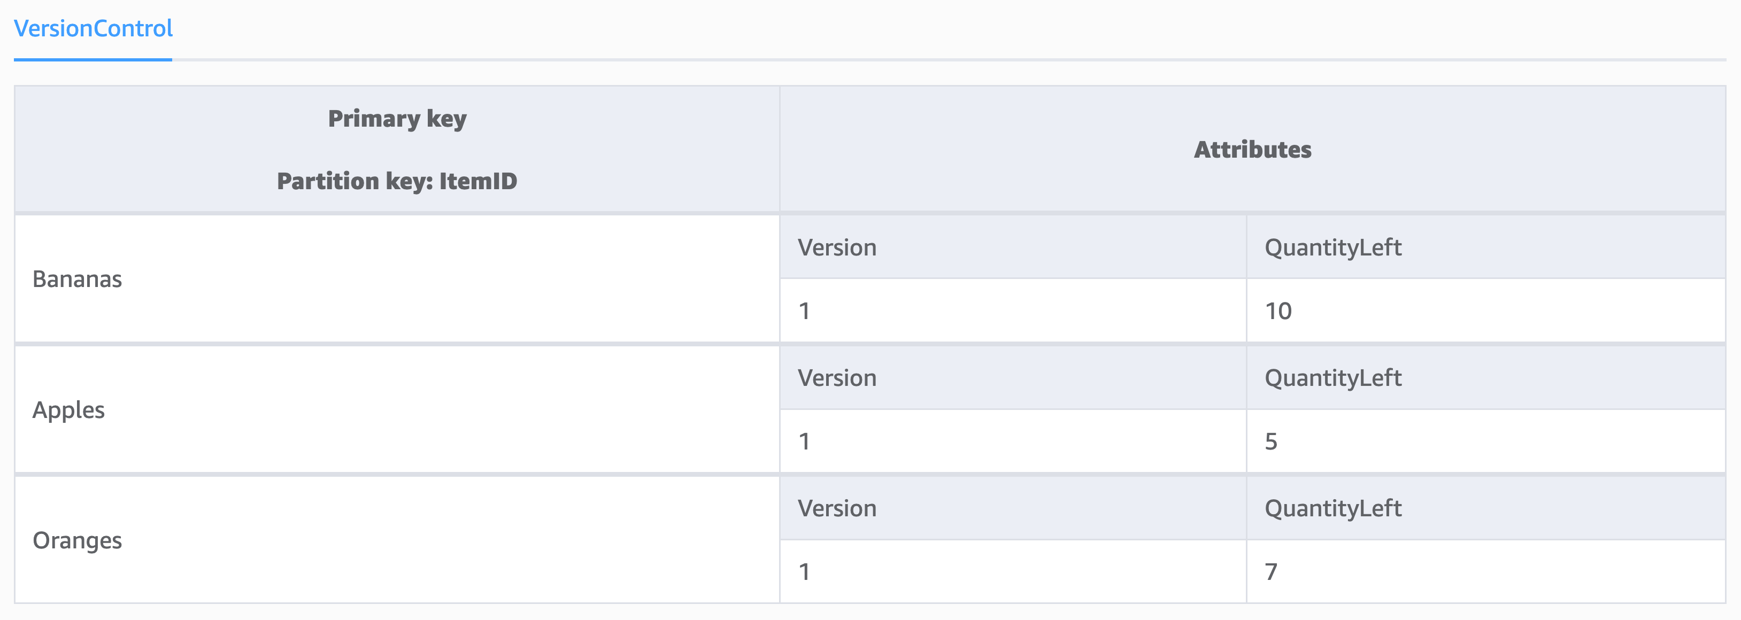This screenshot has height=620, width=1741.
Task: Click the QuantityLeft header for Oranges
Action: pyautogui.click(x=1333, y=508)
